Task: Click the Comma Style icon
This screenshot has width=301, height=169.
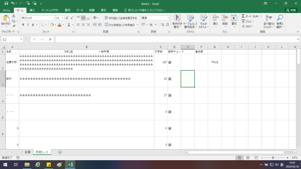Action: tap(156, 25)
